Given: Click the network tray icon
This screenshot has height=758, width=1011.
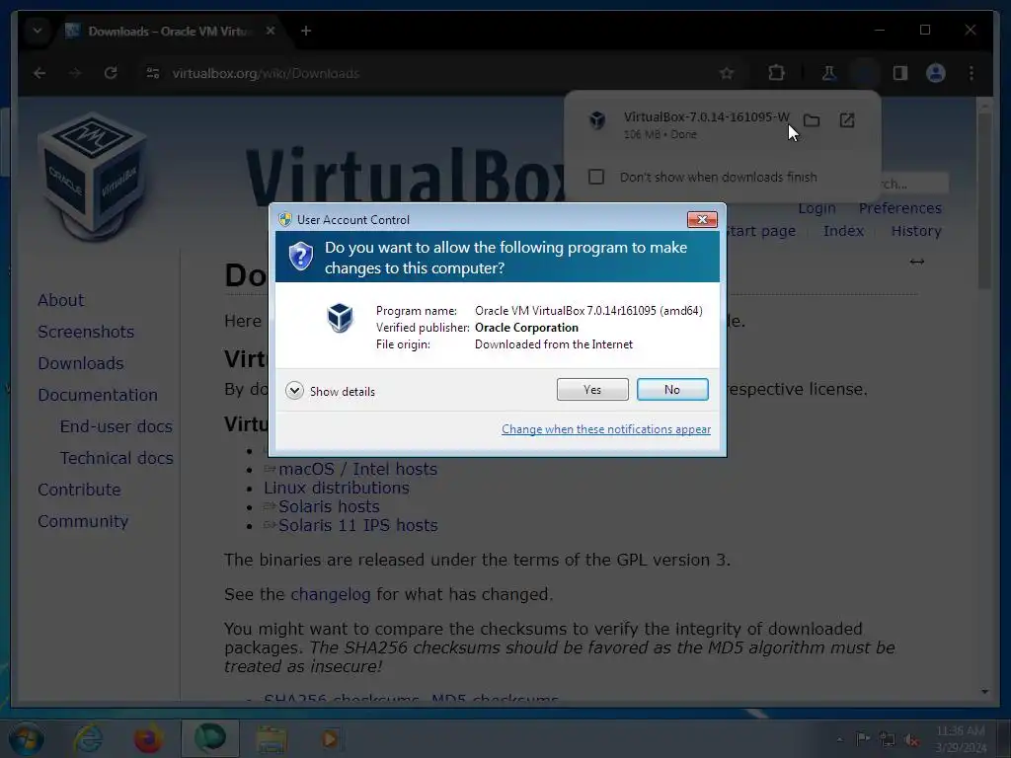Looking at the screenshot, I should tap(888, 740).
